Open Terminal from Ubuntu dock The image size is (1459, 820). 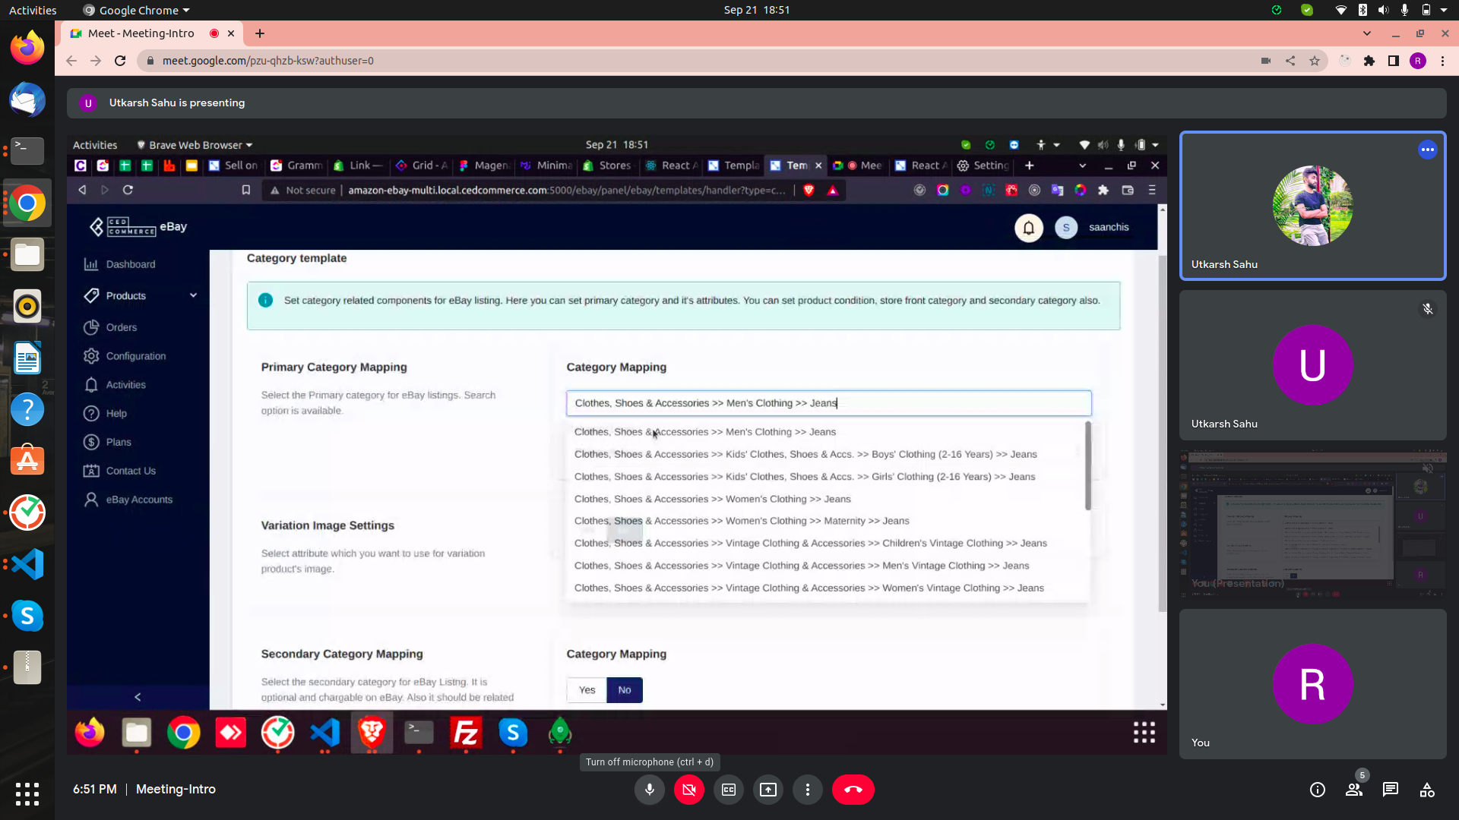(27, 151)
